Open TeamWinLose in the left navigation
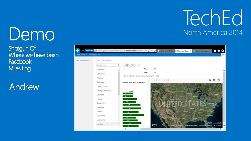This screenshot has height=141, width=251. [85, 60]
